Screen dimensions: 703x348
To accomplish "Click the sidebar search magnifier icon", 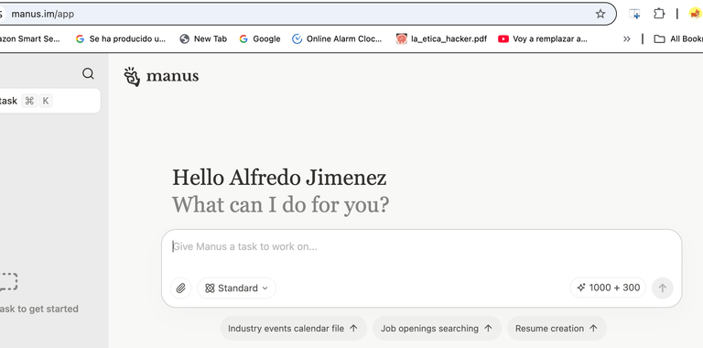I will coord(88,73).
